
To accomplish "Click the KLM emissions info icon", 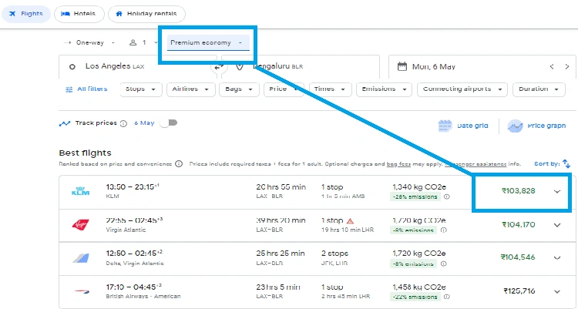I will tap(447, 196).
